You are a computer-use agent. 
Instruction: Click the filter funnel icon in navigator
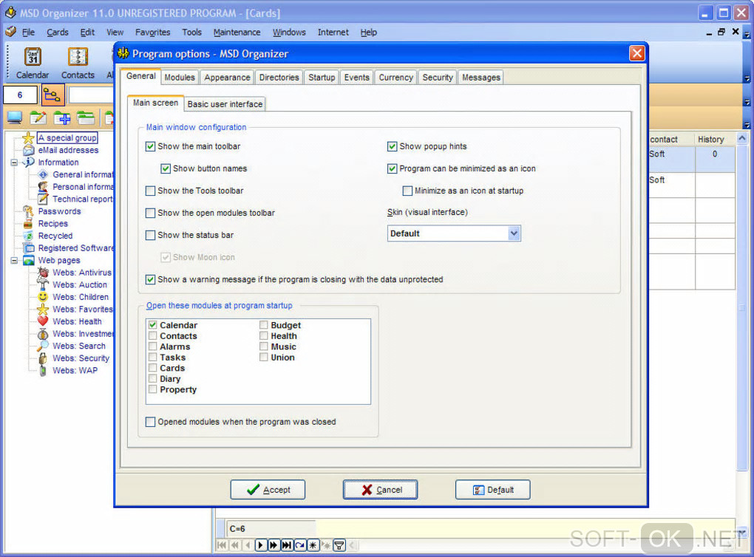click(x=339, y=545)
